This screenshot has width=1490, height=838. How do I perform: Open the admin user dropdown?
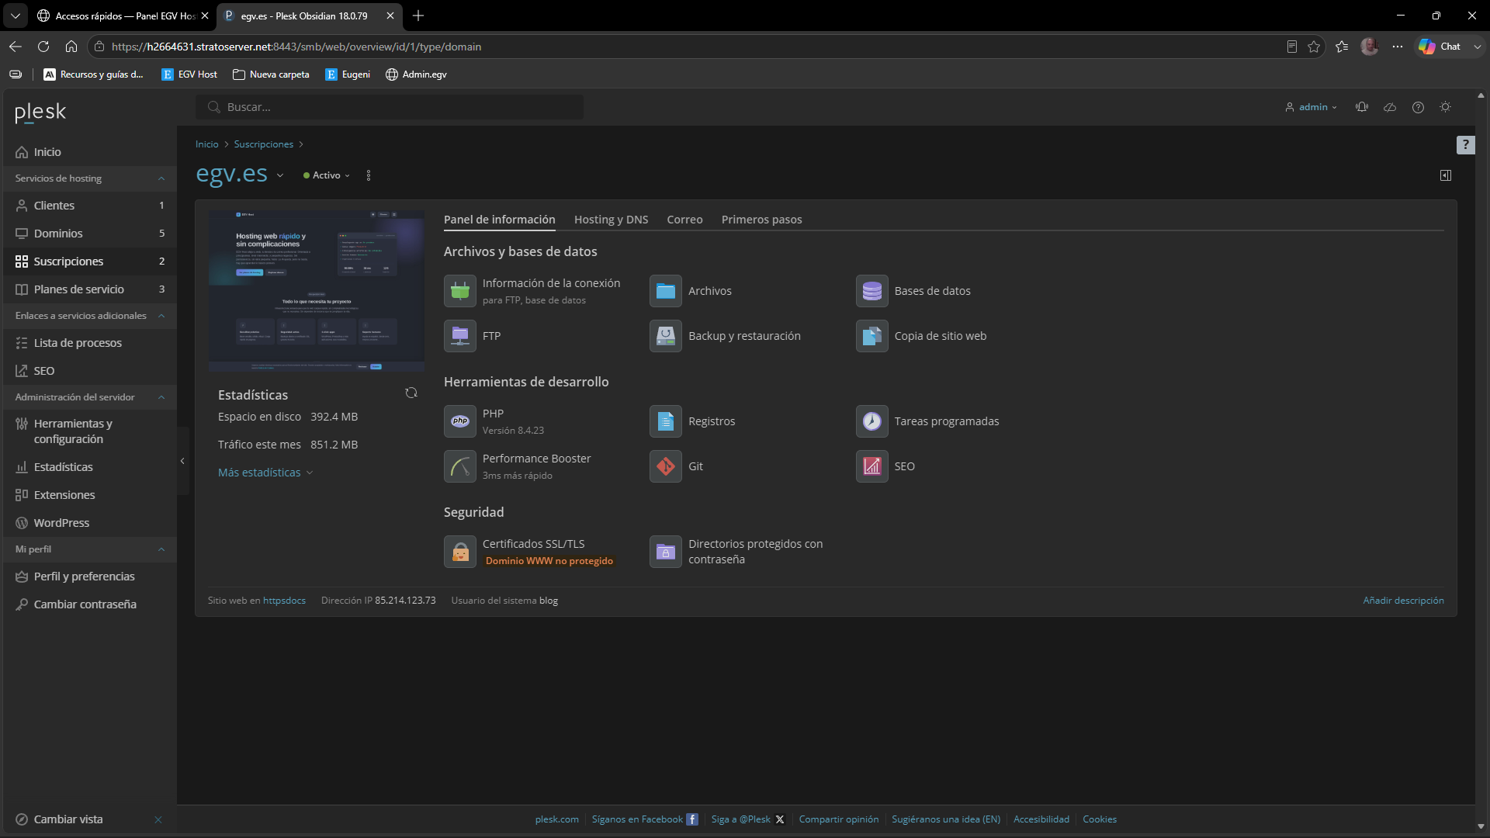pos(1311,107)
